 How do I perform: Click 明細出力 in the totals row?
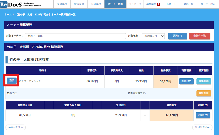pyautogui.click(x=203, y=115)
